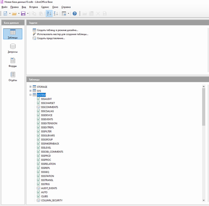Open the Reports (Отчёты) section
Viewport: 209px width, 206px height.
click(x=13, y=77)
